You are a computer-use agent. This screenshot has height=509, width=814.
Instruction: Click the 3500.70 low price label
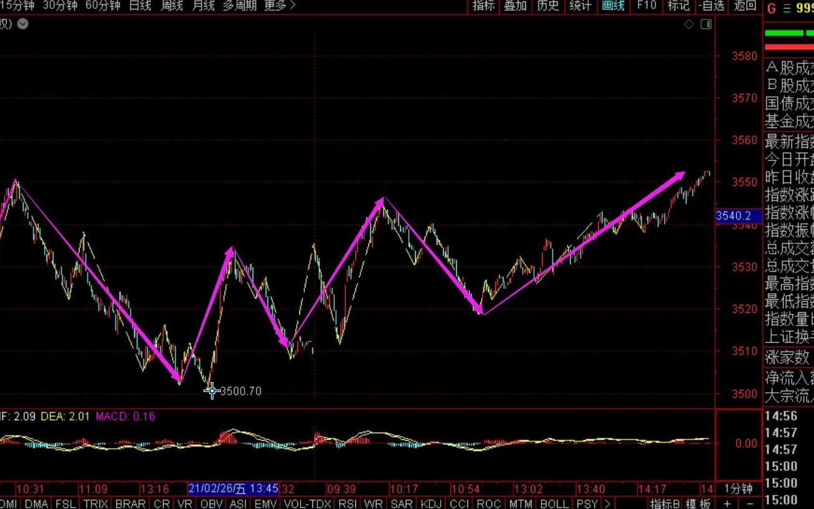241,391
